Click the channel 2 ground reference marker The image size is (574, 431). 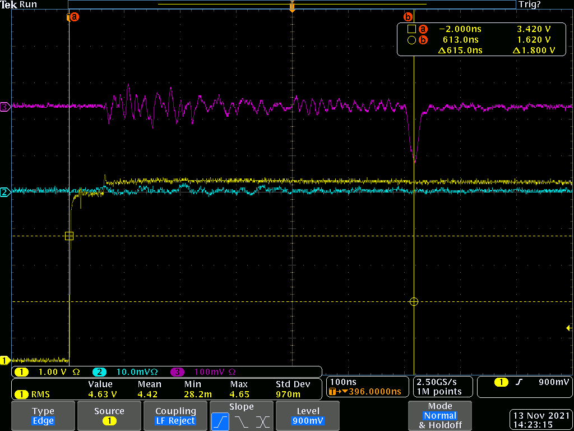pyautogui.click(x=6, y=192)
